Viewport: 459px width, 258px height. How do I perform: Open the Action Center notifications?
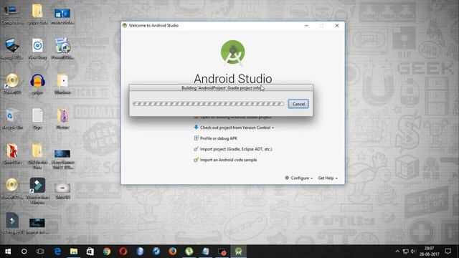click(x=448, y=252)
